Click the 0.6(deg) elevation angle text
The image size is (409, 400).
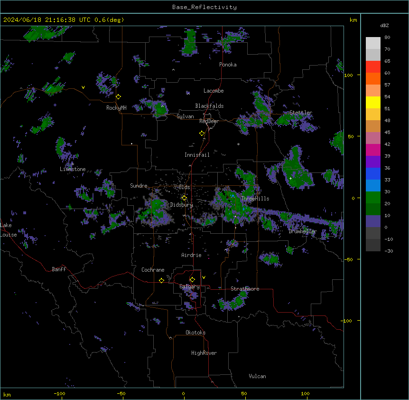pos(109,20)
